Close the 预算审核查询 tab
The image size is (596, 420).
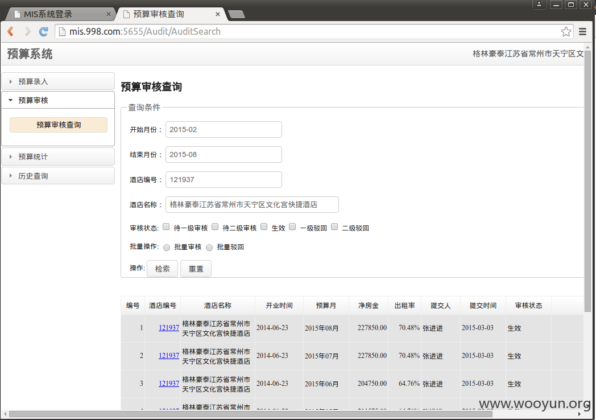click(x=217, y=14)
